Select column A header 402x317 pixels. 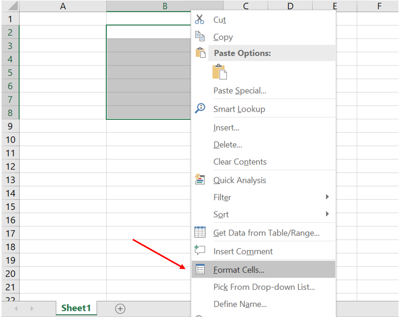63,6
